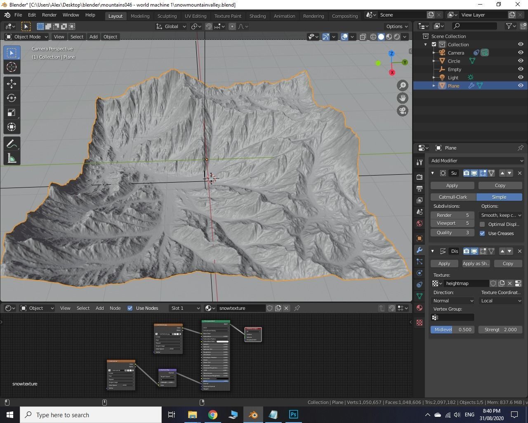
Task: Switch to wireframe viewport shading
Action: pos(373,37)
